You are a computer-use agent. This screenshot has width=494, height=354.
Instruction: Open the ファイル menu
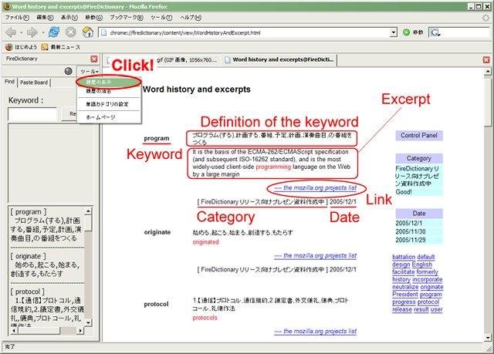pos(17,18)
